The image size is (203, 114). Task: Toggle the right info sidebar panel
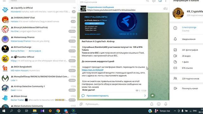[160, 1]
